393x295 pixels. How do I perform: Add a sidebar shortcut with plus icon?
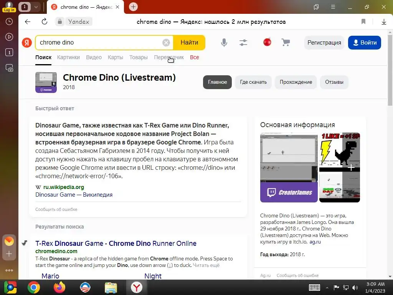coord(9,254)
